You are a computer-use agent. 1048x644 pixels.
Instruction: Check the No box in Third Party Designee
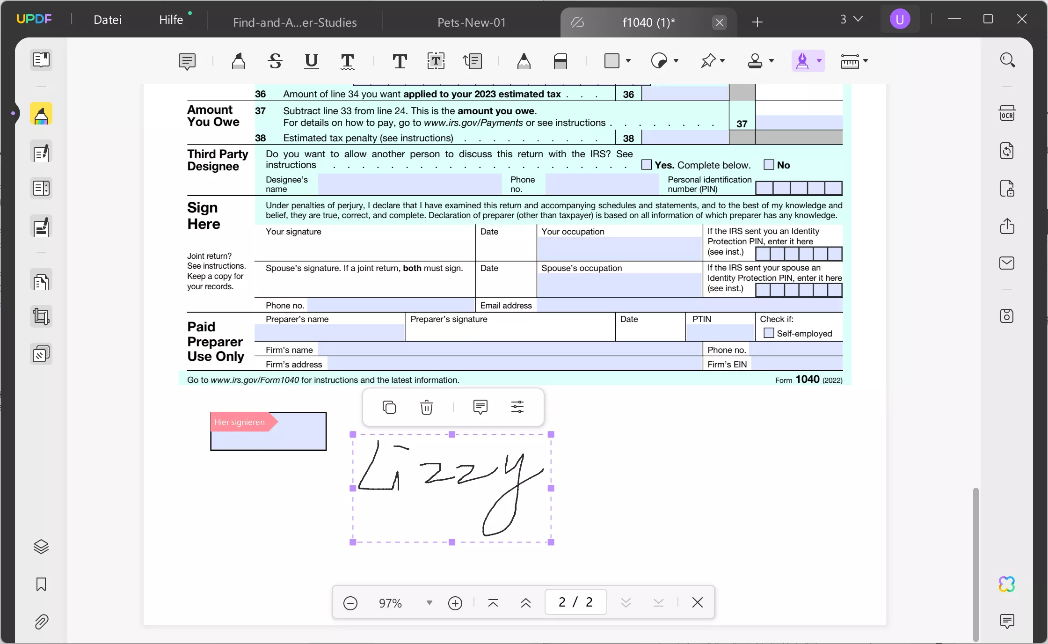coord(768,165)
